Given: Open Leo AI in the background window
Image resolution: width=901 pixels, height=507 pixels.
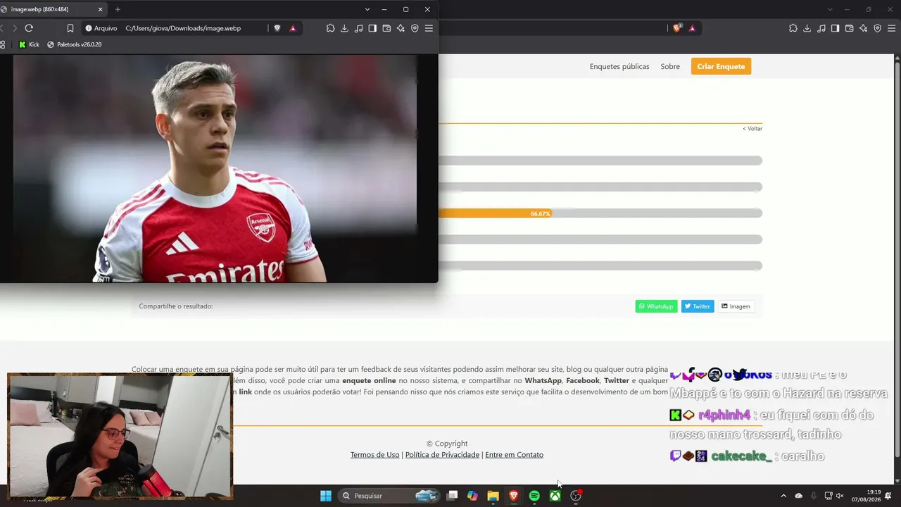Looking at the screenshot, I should pyautogui.click(x=864, y=28).
